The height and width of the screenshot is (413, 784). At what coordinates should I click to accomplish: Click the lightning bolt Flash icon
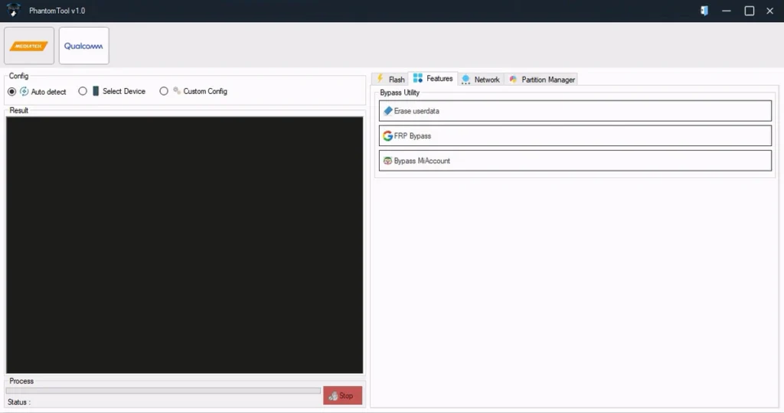[x=380, y=79]
